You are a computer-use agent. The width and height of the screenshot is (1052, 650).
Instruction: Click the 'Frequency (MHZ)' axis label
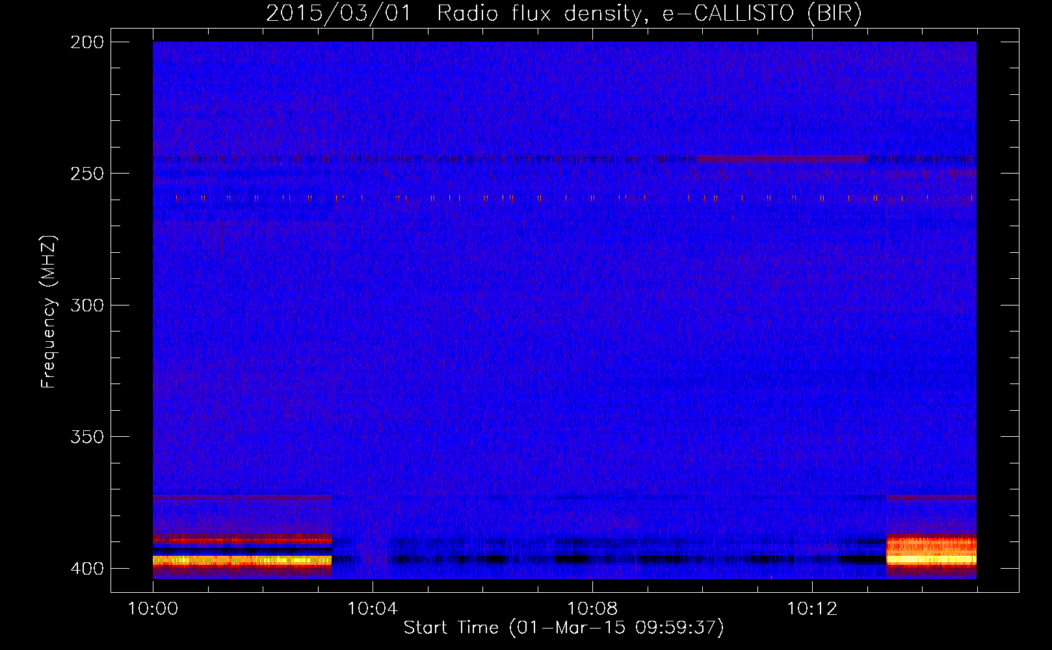pos(49,311)
